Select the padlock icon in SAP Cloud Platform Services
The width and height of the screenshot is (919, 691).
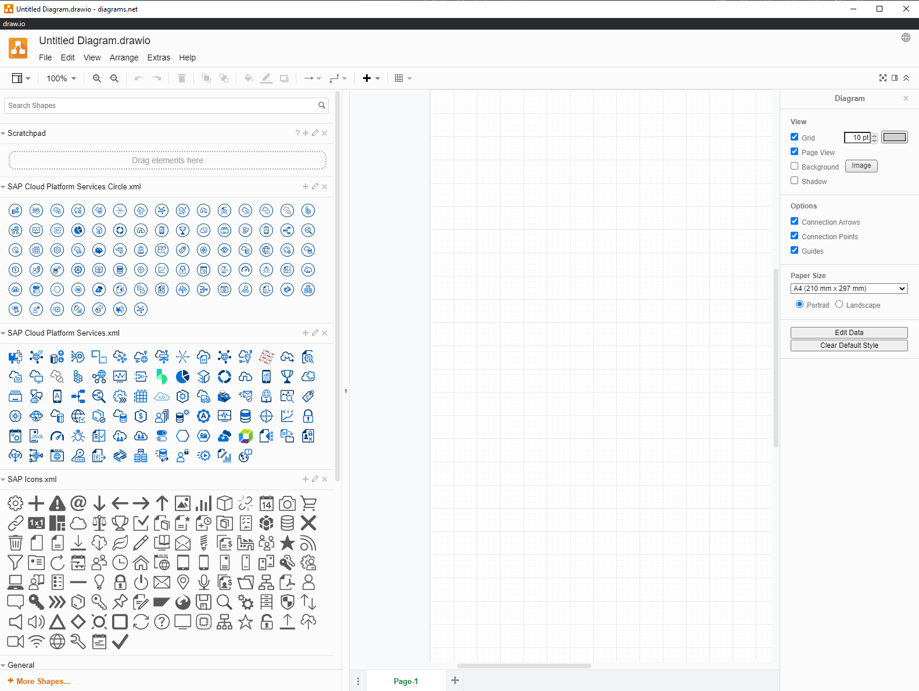click(x=308, y=416)
